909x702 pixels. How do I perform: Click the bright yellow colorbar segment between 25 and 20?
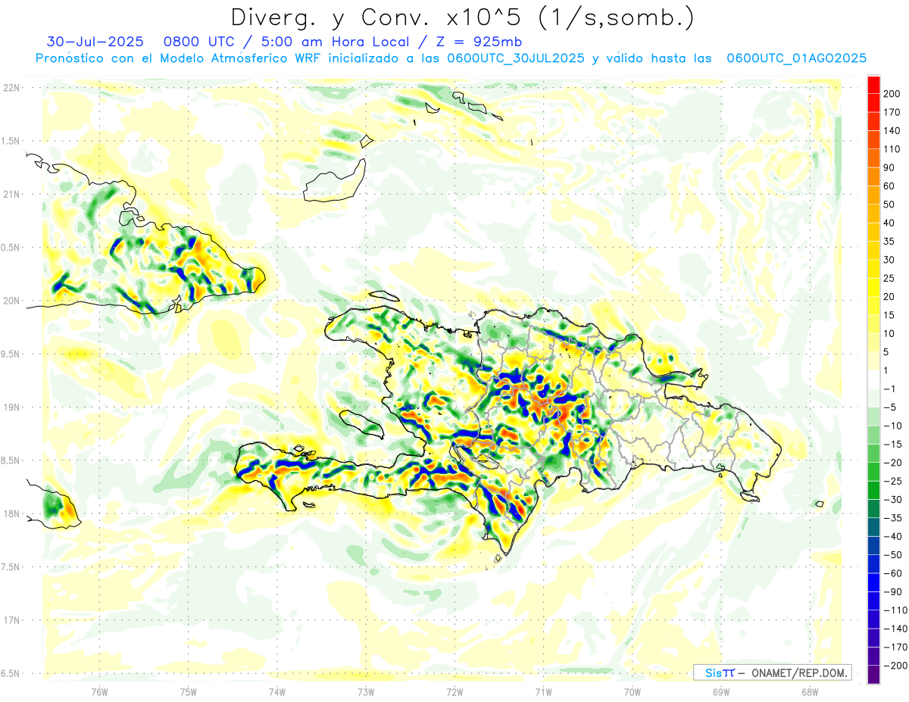[x=873, y=287]
